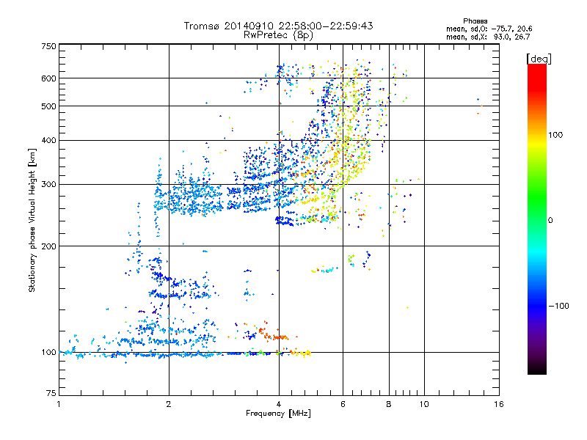Click the 'Stationary phase Virtual Height [km]' axis label
The height and width of the screenshot is (440, 587).
pos(32,221)
